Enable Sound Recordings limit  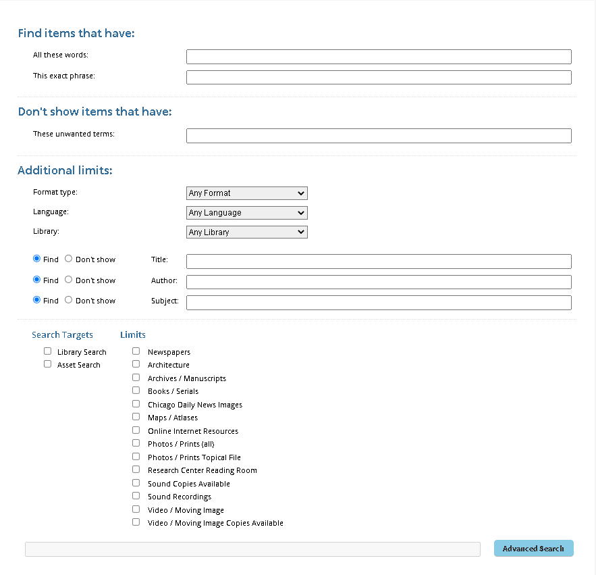[x=136, y=495]
